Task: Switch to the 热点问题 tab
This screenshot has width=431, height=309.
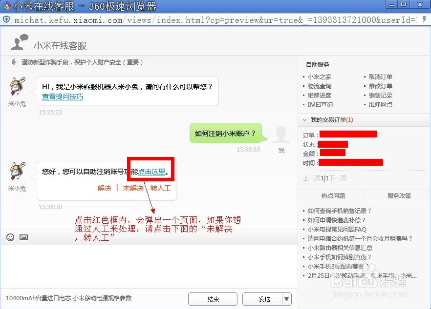Action: (333, 196)
